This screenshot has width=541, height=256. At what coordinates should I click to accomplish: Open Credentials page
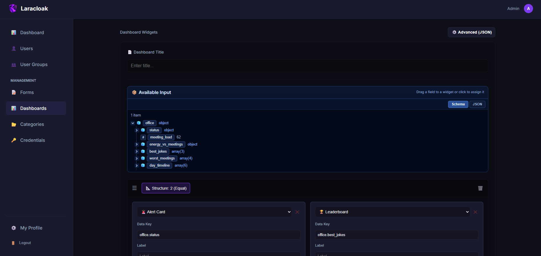(x=36, y=140)
